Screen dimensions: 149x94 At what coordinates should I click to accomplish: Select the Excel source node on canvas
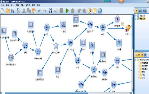click(11, 57)
